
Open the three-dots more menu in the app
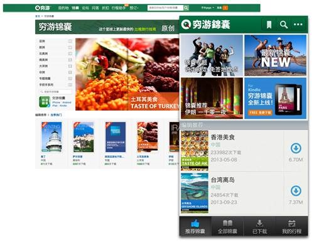click(298, 25)
